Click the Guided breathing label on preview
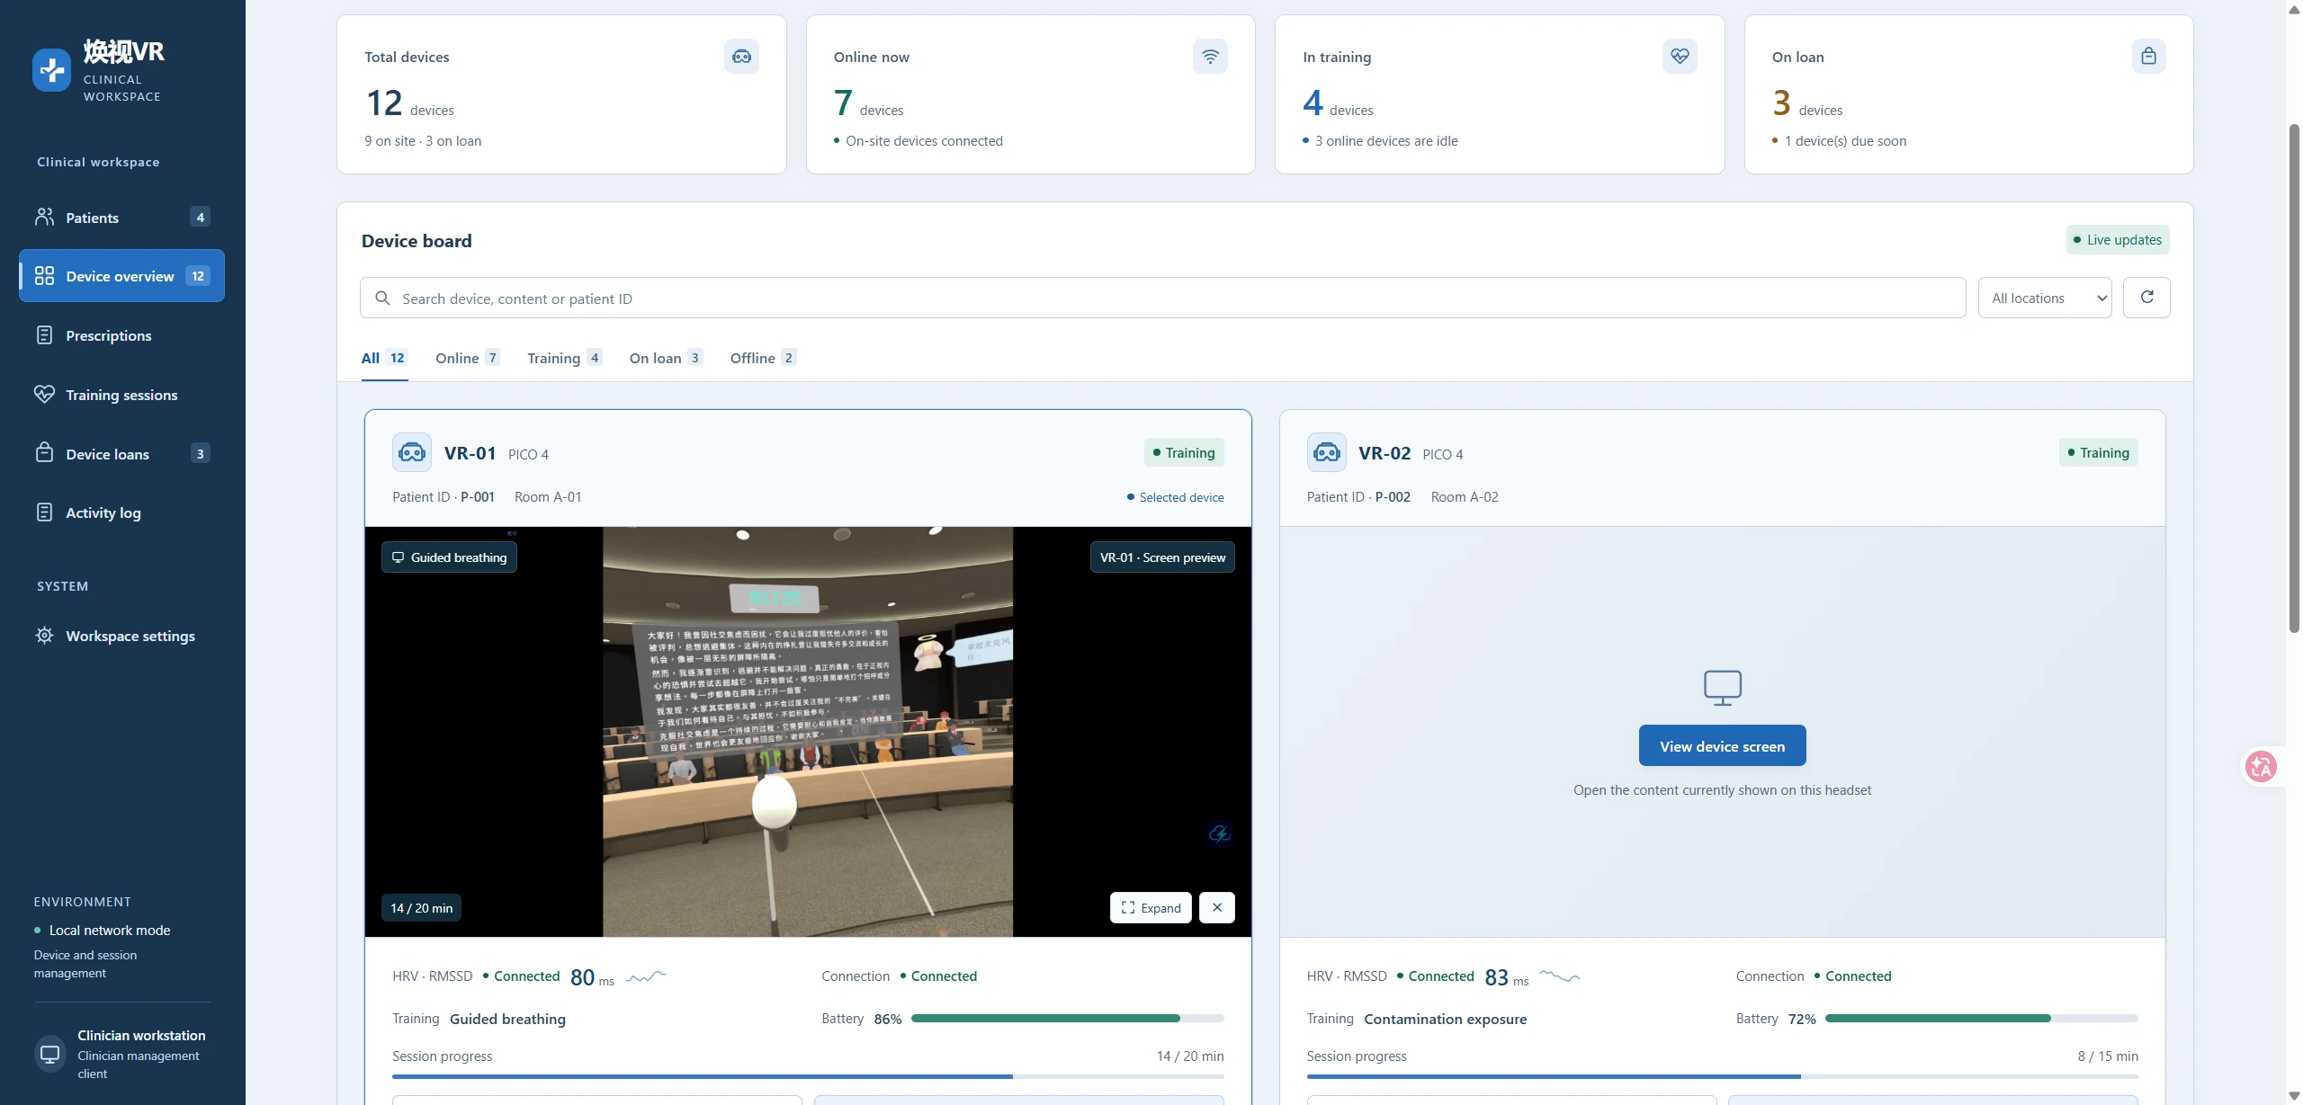 point(449,557)
